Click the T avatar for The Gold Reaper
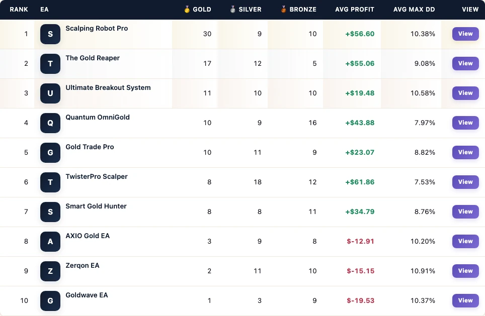This screenshot has width=485, height=316. 50,64
